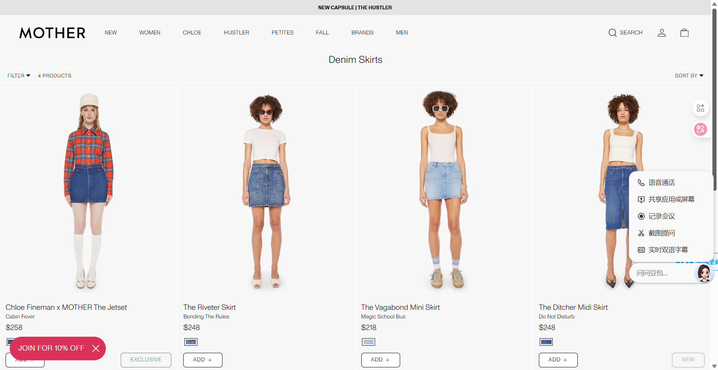Viewport: 718px width, 370px height.
Task: Click the Ask Doubao input field
Action: [x=662, y=273]
